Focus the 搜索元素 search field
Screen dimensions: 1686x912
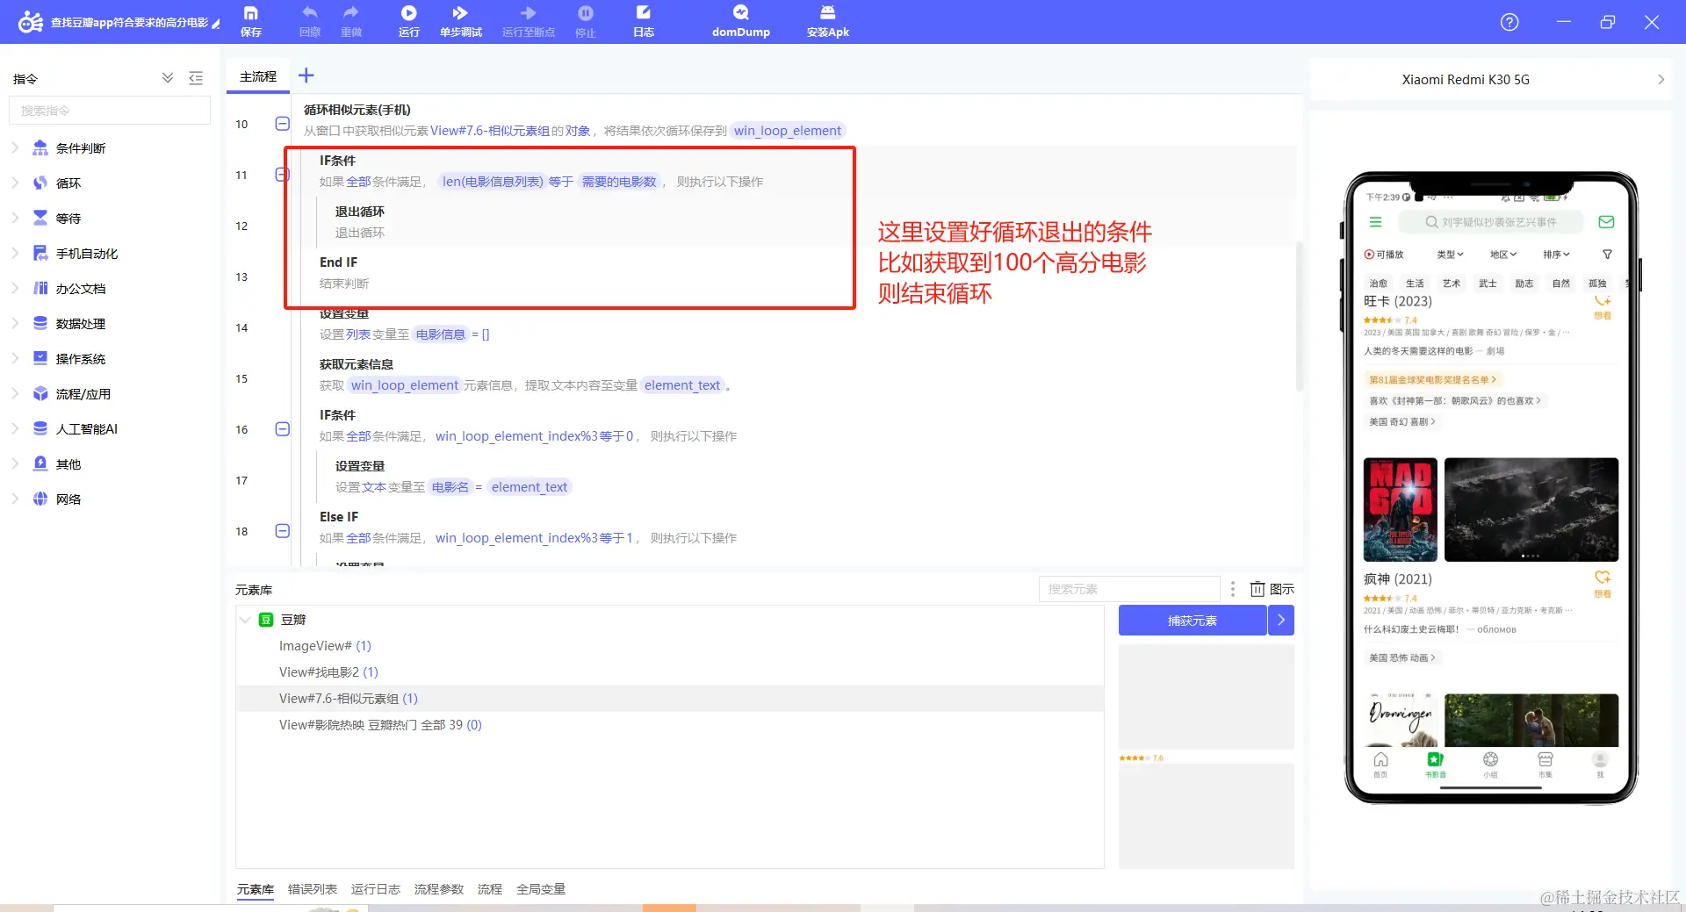pos(1129,589)
